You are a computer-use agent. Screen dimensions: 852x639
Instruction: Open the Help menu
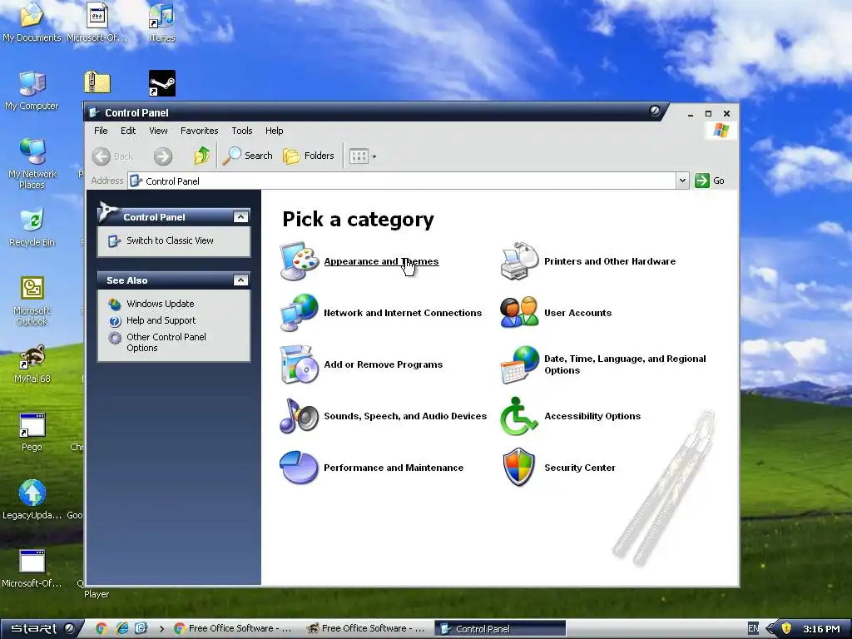point(275,131)
